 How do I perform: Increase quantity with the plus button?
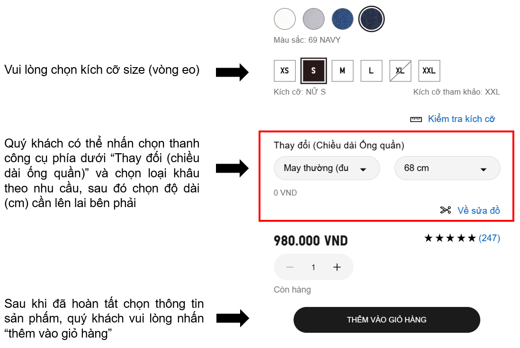[x=337, y=267]
